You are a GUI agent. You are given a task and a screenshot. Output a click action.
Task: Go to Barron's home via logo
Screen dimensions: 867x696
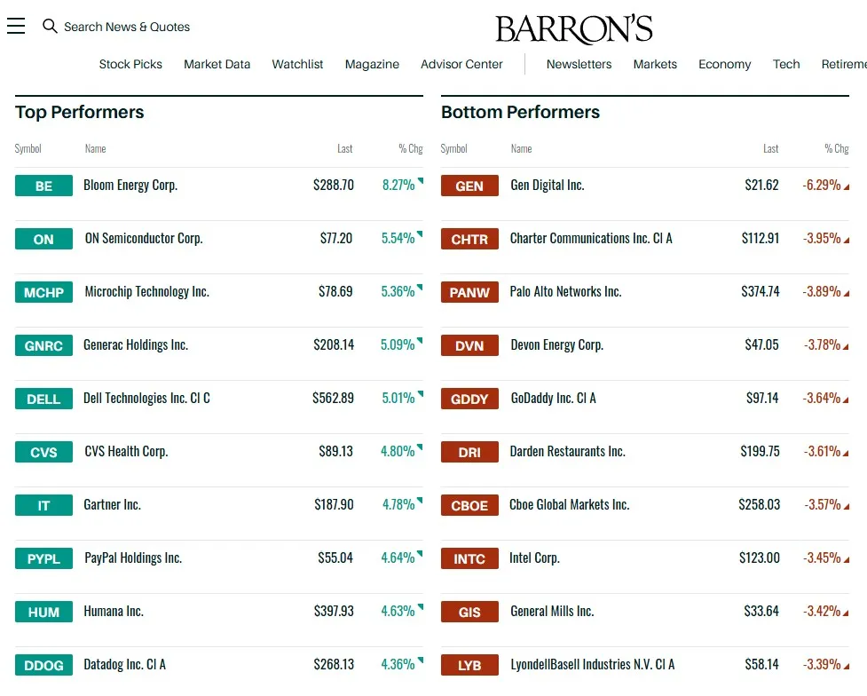pos(573,28)
